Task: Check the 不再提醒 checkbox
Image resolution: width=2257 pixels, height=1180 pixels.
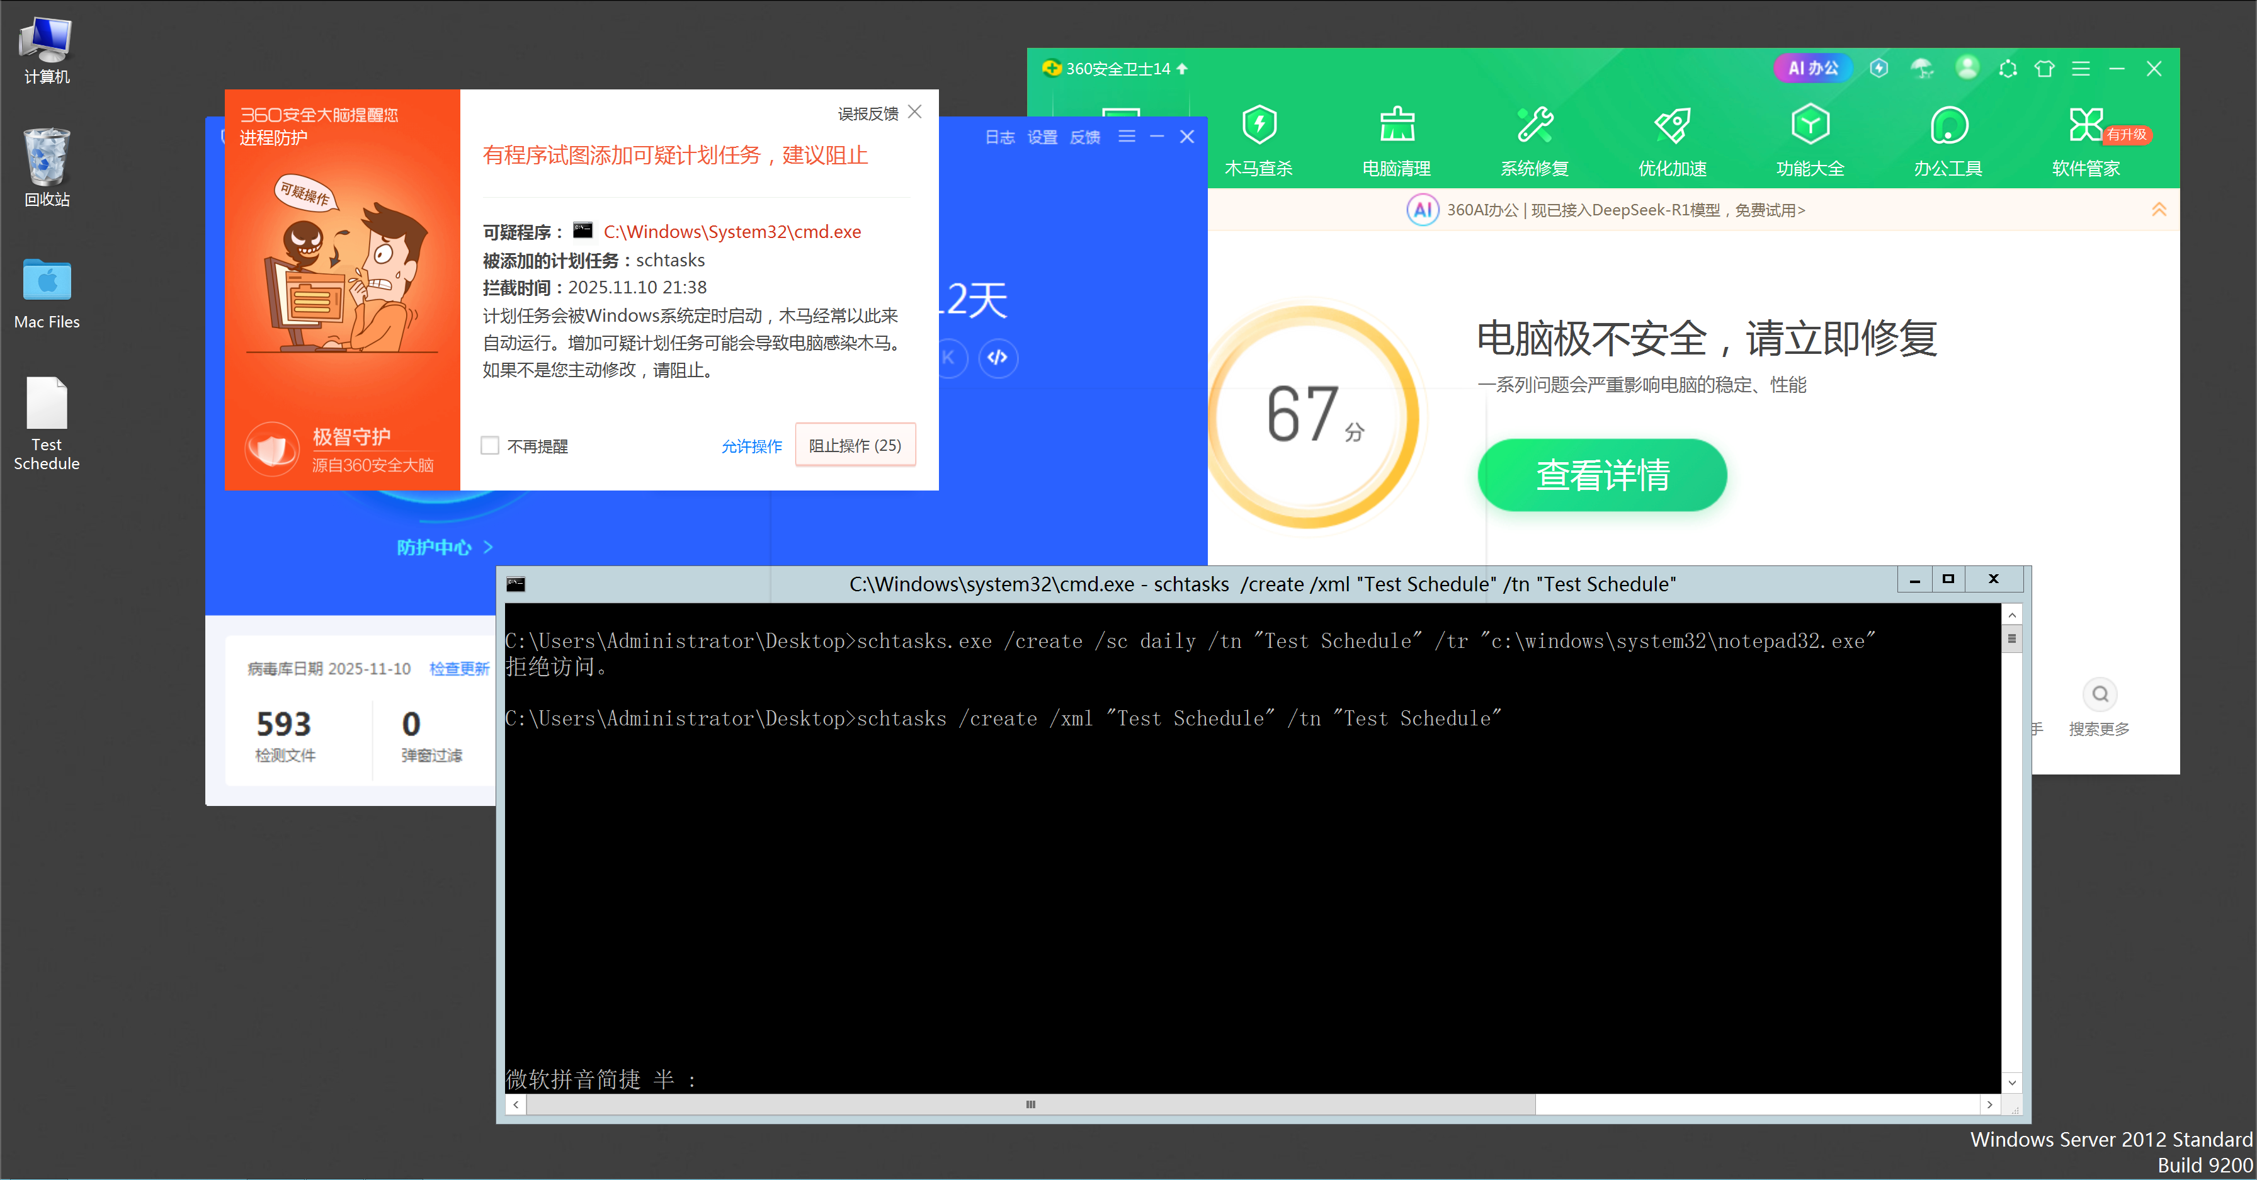Action: (490, 446)
